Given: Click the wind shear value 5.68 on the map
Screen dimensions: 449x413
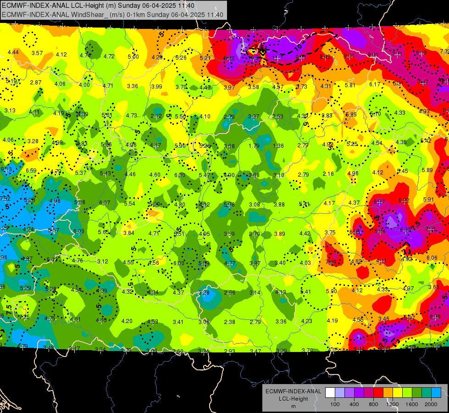Looking at the screenshot, I should [80, 202].
